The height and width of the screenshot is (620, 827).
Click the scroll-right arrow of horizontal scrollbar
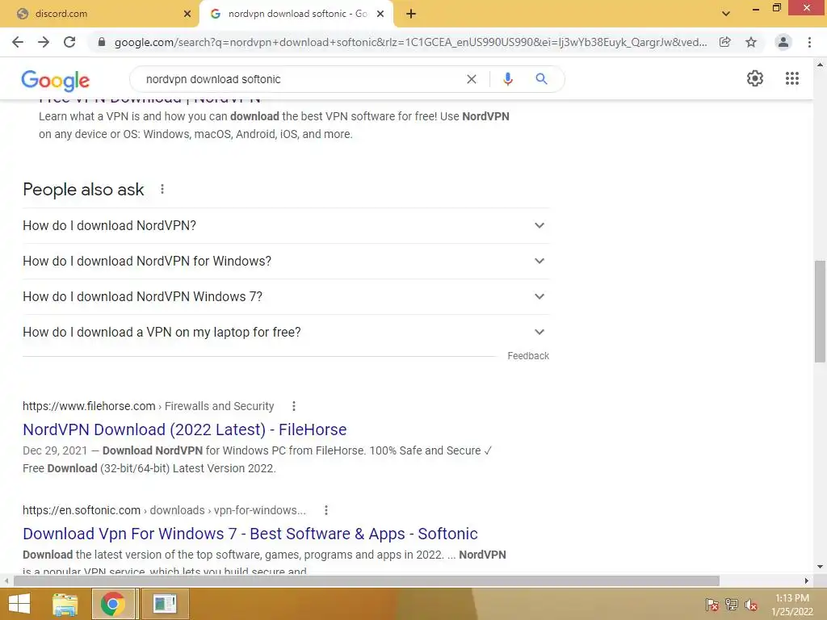point(807,580)
